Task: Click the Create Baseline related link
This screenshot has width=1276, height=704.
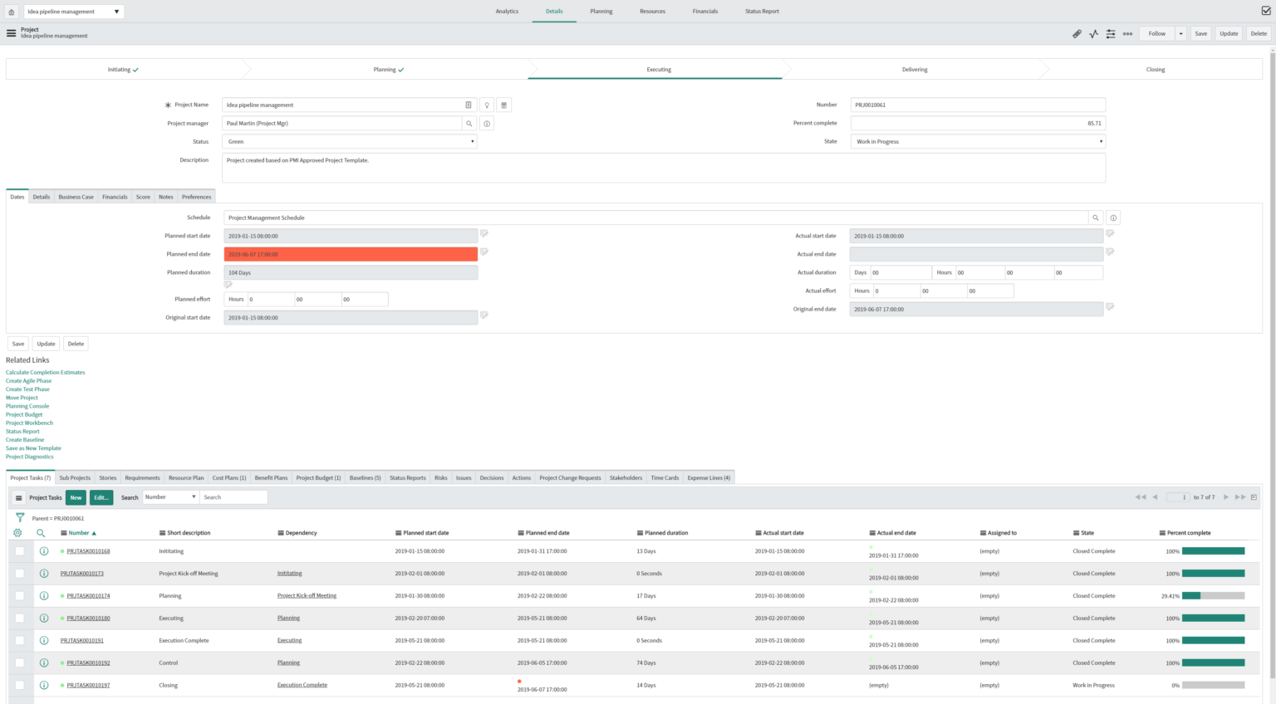Action: [25, 439]
